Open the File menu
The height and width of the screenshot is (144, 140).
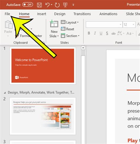(x=7, y=14)
